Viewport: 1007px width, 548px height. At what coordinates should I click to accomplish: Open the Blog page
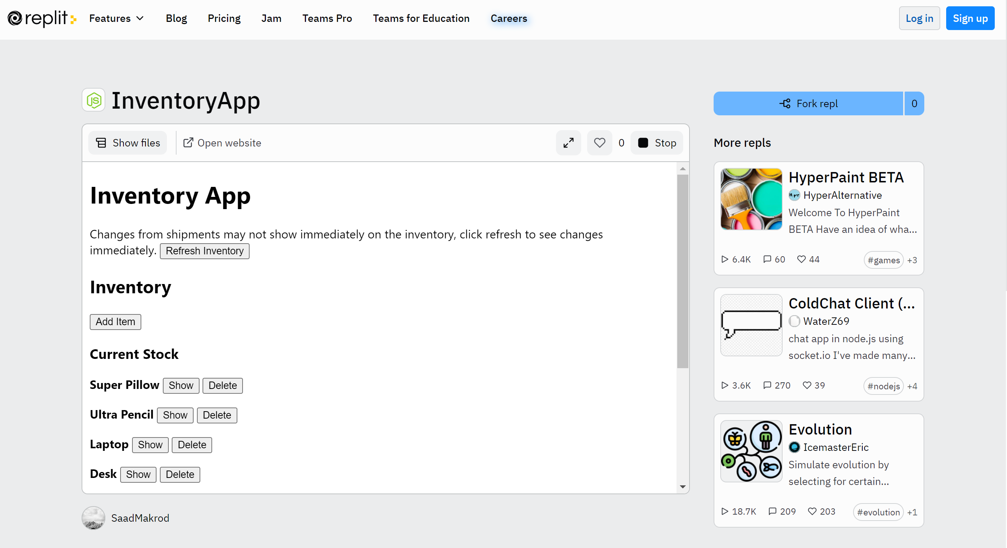(176, 19)
